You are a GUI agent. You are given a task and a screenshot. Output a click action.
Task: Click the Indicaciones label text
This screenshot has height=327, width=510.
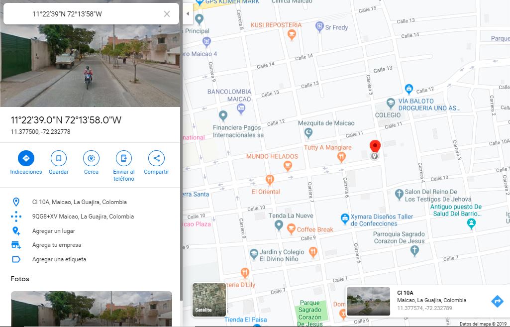coord(26,172)
